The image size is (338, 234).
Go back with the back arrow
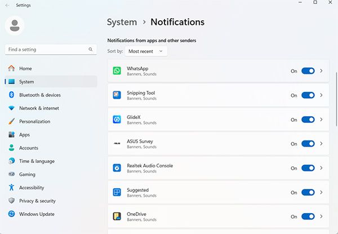[7, 6]
